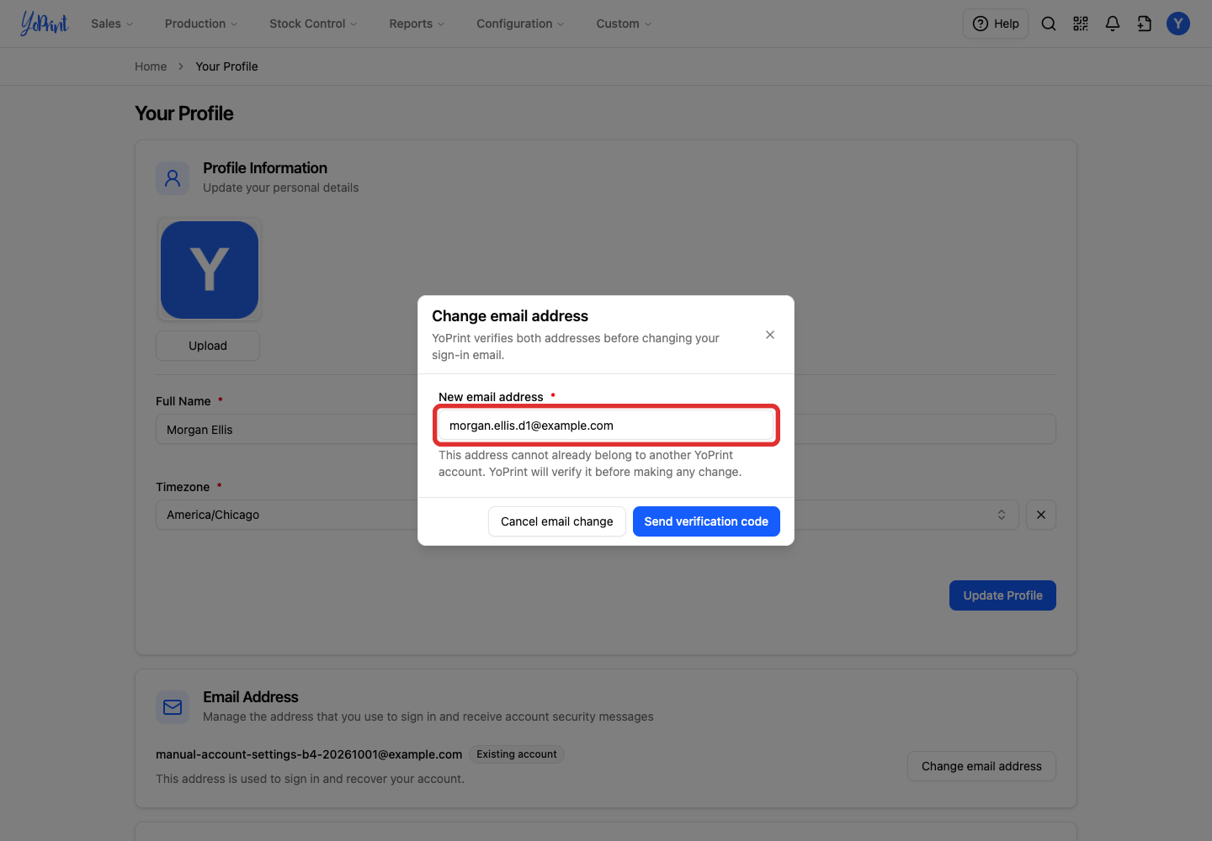Expand the Configuration menu
Image resolution: width=1212 pixels, height=841 pixels.
click(520, 24)
